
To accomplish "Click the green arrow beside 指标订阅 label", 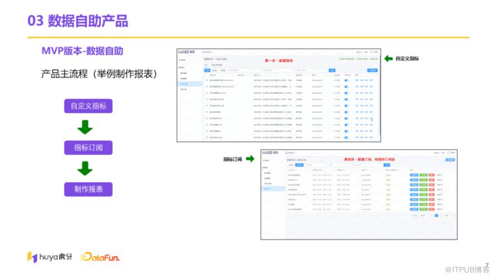I will coord(250,159).
